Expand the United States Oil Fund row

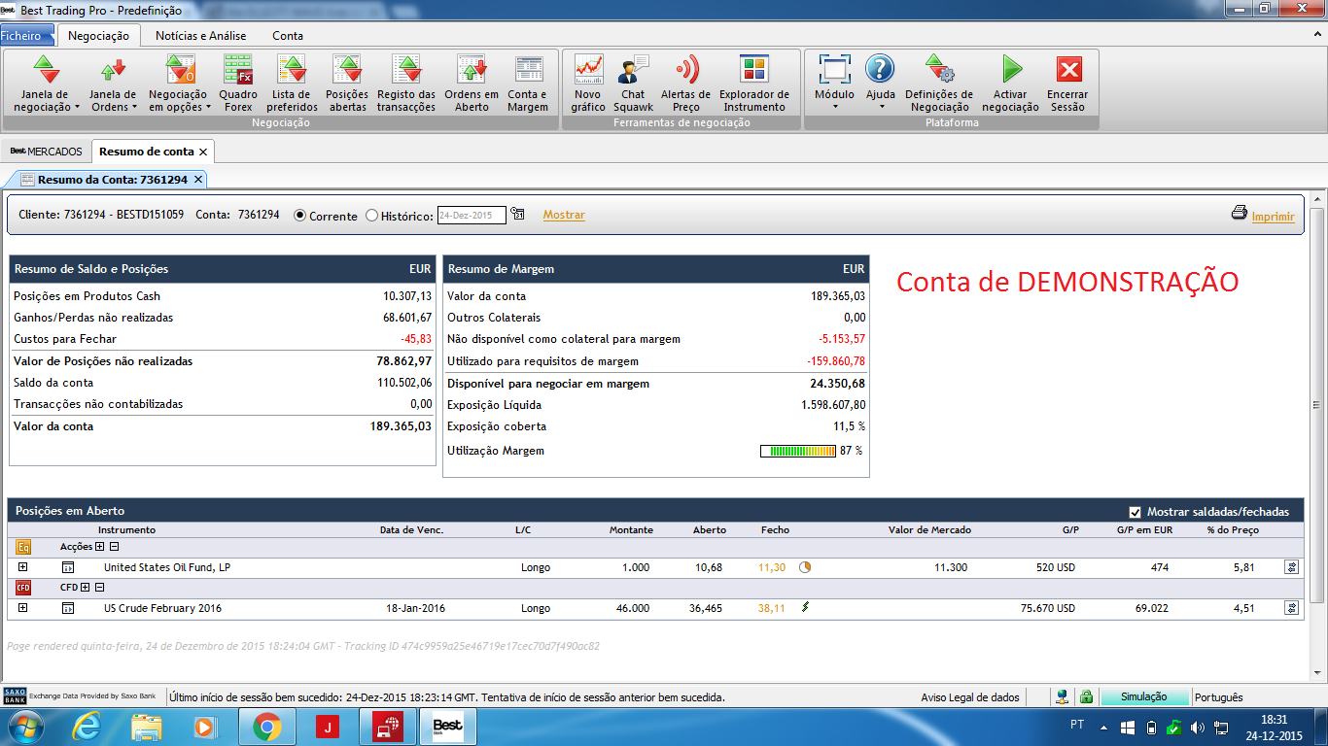(x=23, y=567)
